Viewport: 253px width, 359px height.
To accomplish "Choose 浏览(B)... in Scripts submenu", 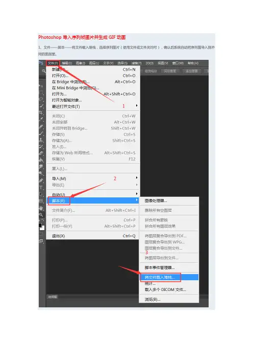I will [x=169, y=299].
